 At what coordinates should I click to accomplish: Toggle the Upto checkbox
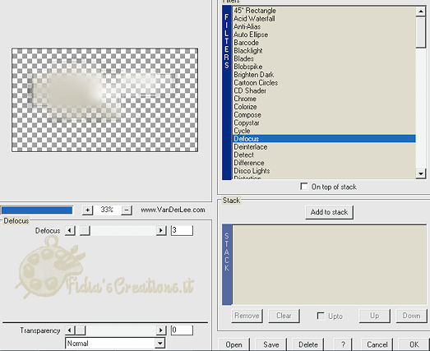pos(321,316)
